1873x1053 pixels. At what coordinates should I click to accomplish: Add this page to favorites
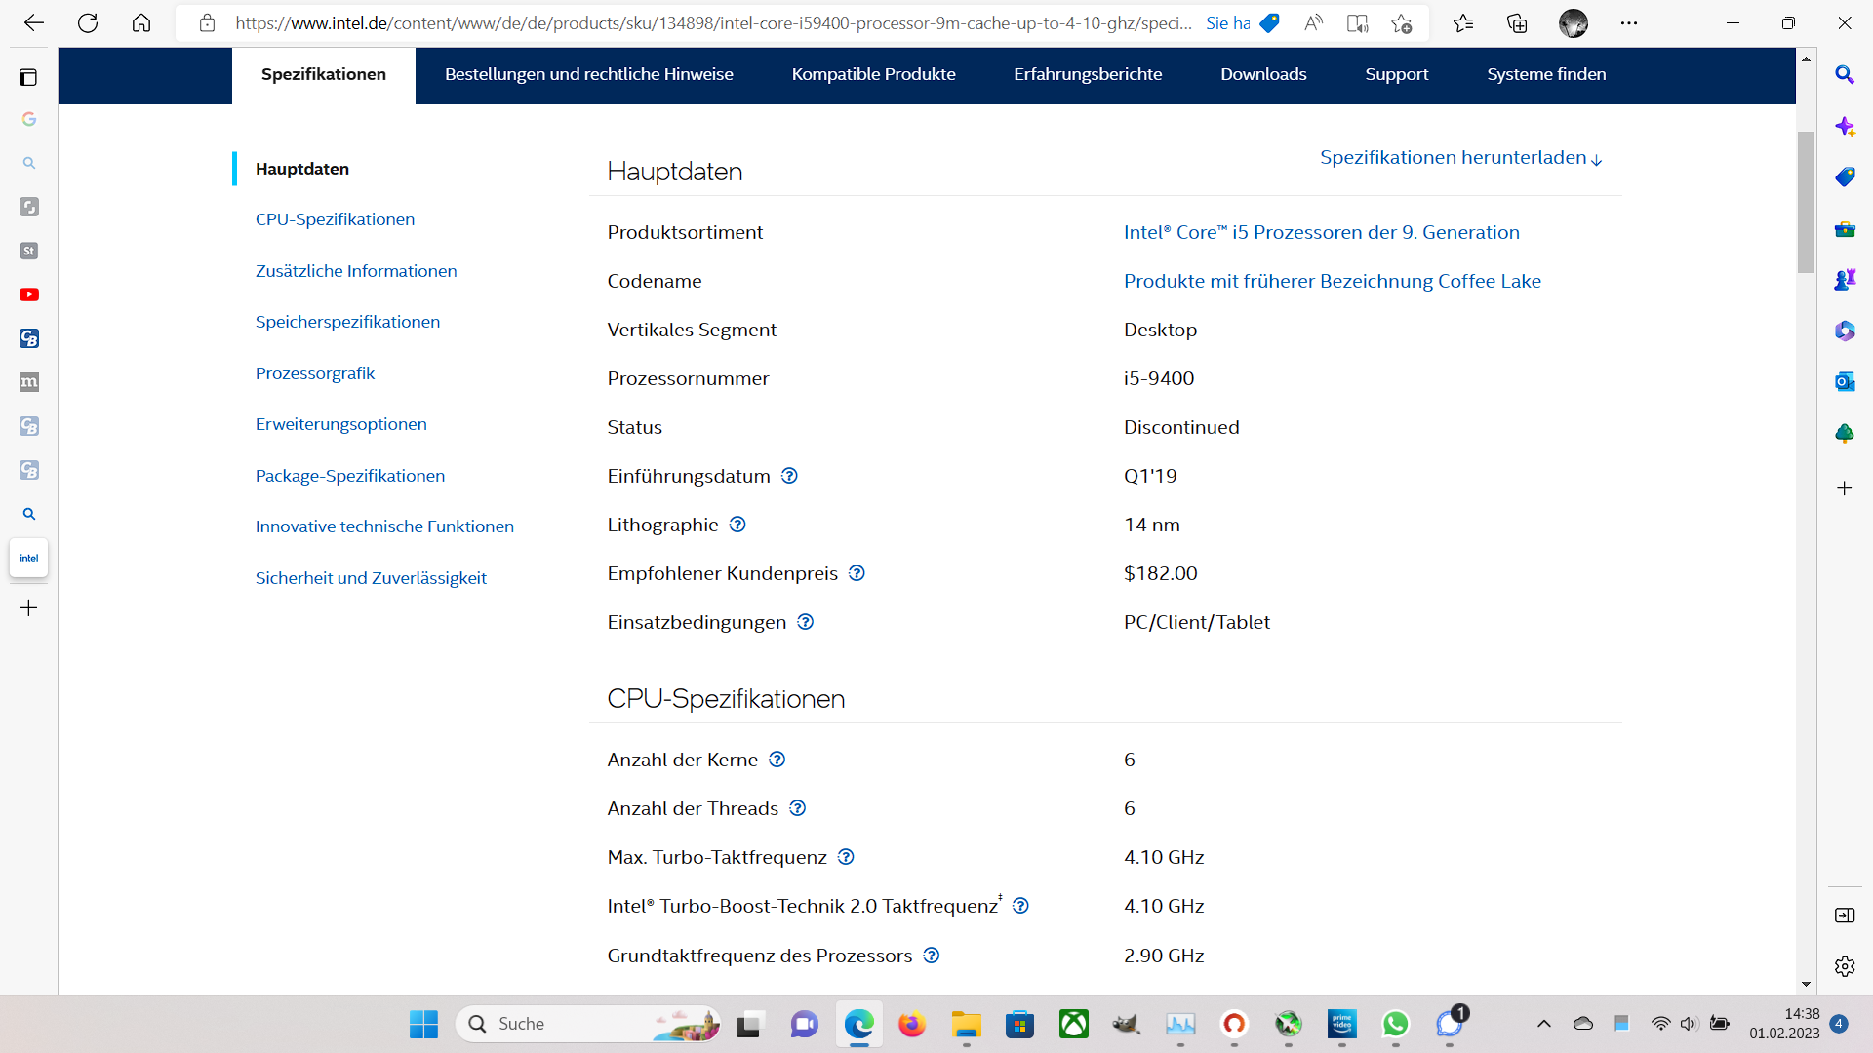coord(1402,23)
